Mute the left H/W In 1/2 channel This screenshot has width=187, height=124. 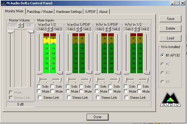[x=126, y=91]
